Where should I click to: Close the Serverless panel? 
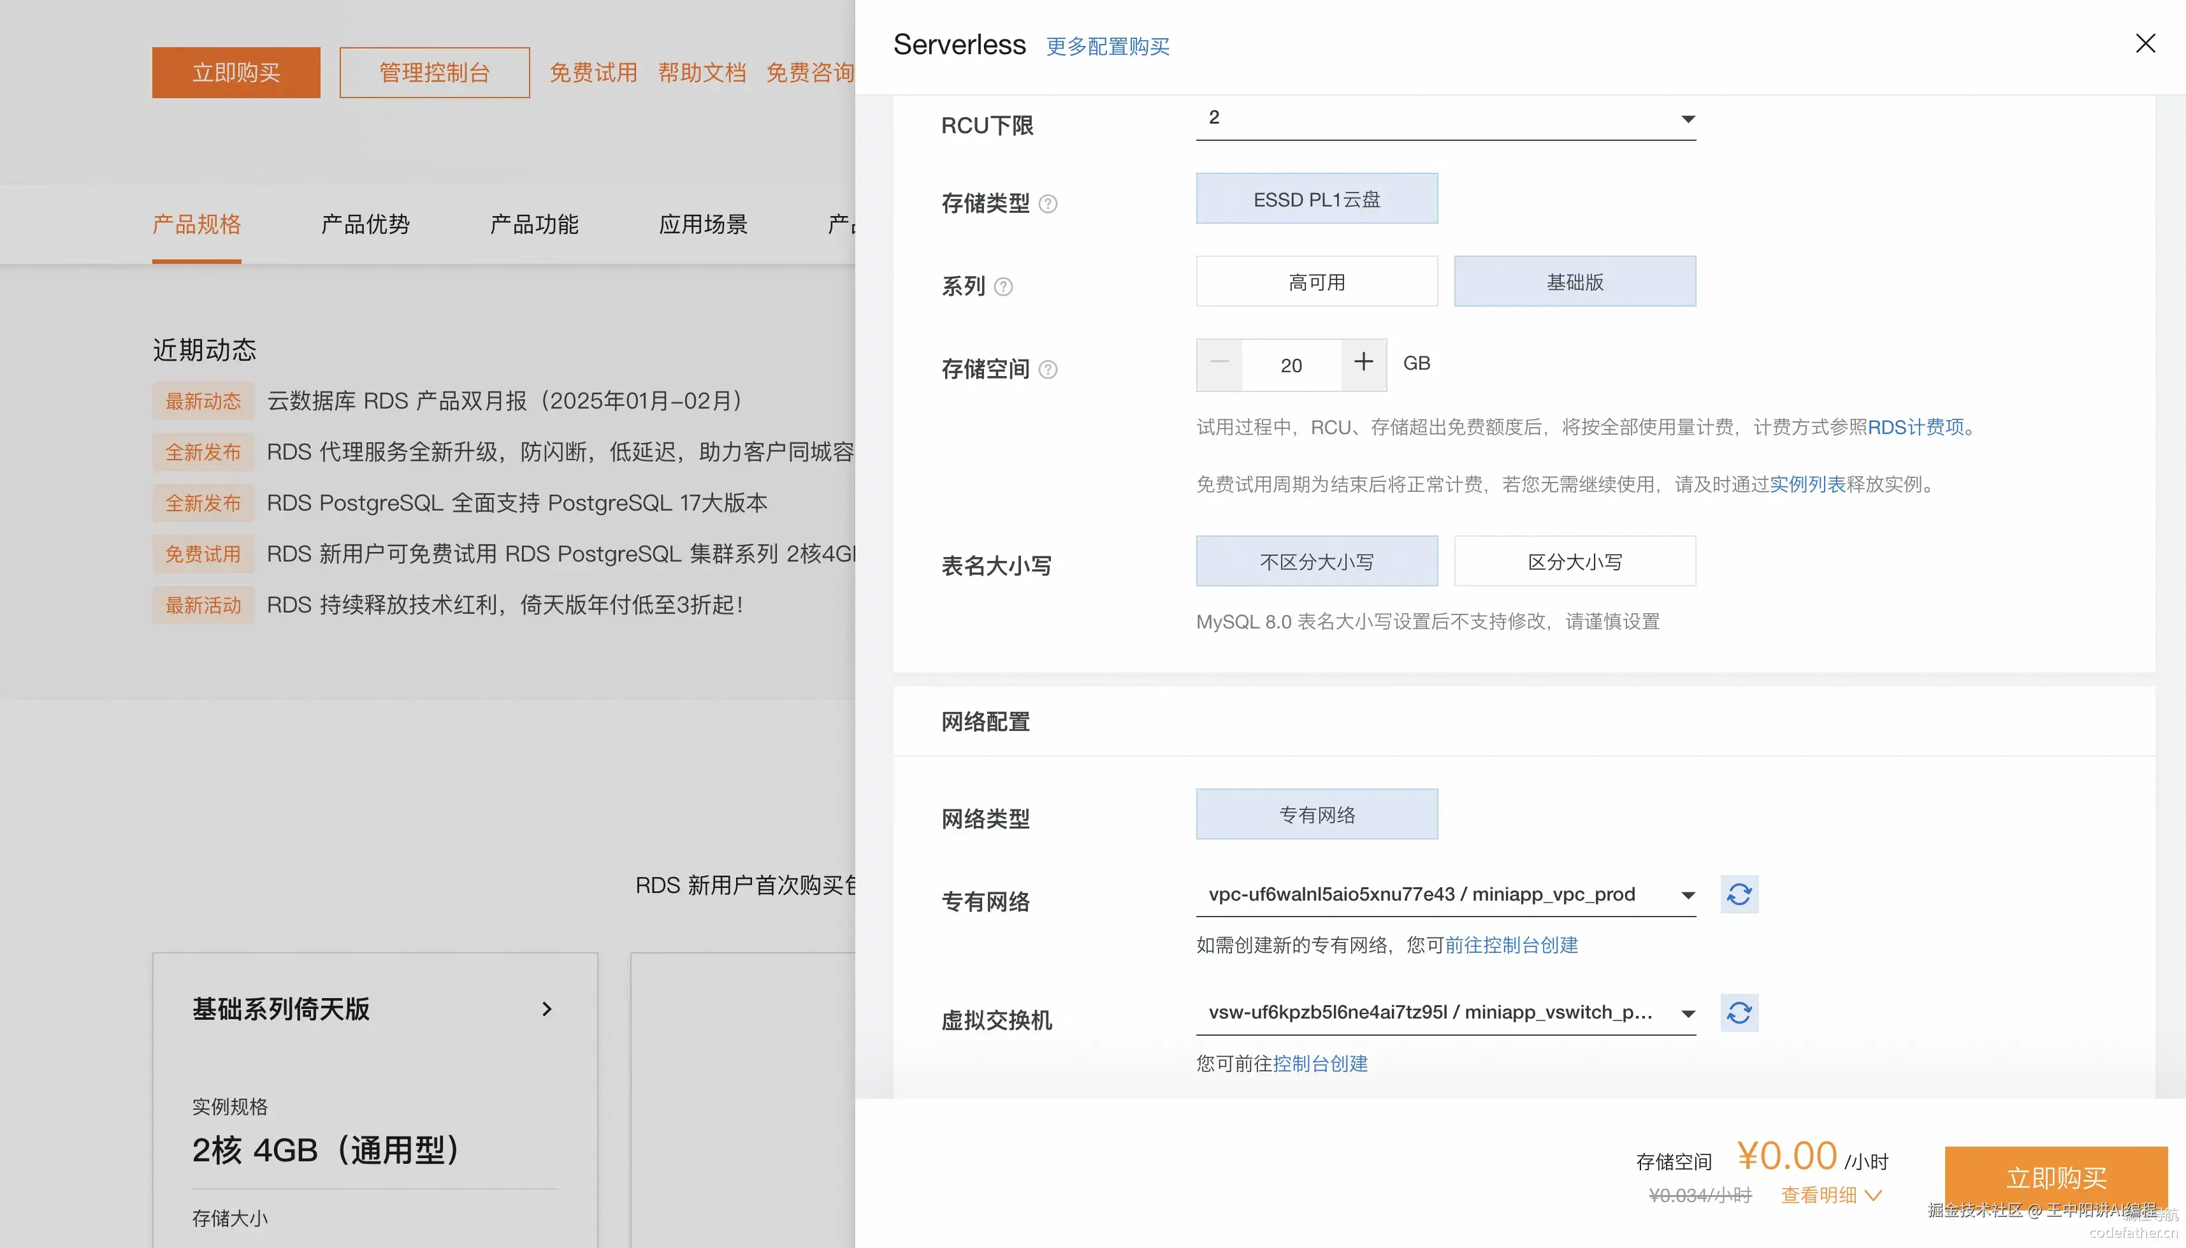click(2145, 44)
